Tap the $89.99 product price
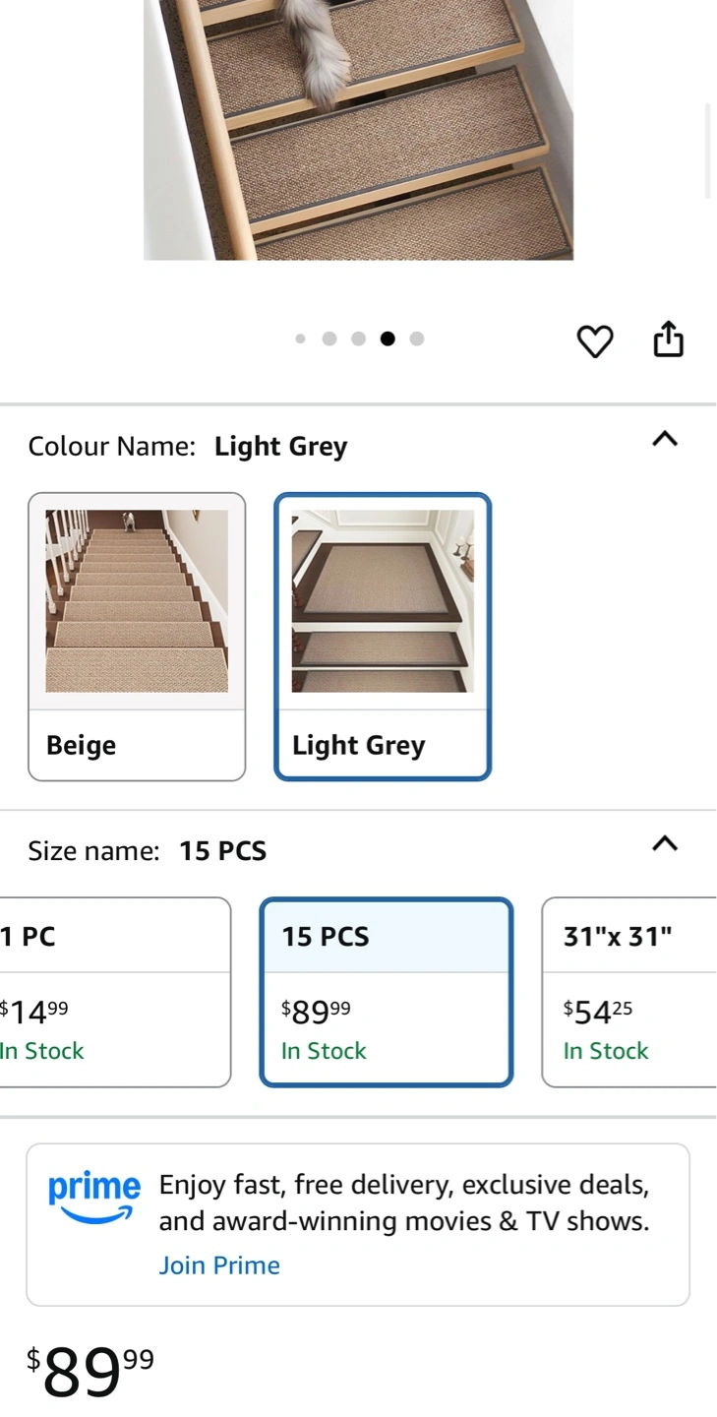The width and height of the screenshot is (717, 1417). [x=90, y=1372]
